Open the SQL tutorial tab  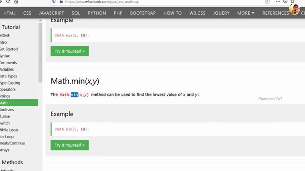click(76, 13)
